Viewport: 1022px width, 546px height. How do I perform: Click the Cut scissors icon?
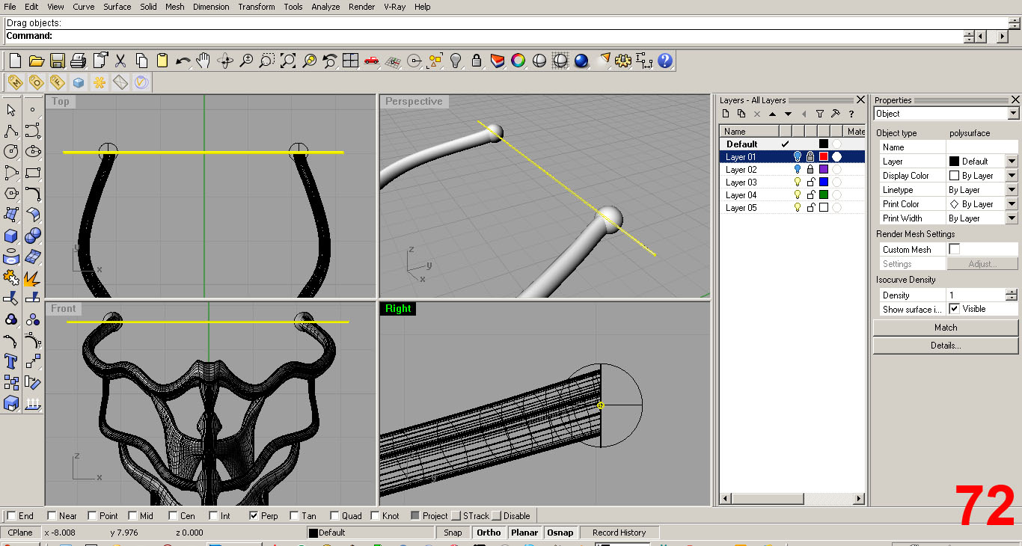[120, 61]
